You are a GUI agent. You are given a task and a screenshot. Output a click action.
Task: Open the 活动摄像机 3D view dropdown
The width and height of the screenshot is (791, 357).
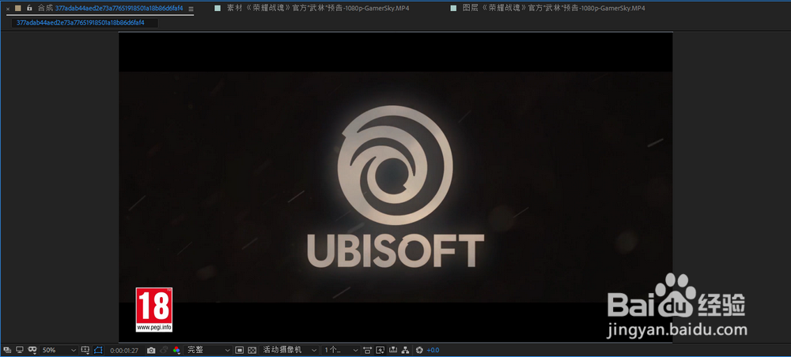pyautogui.click(x=289, y=349)
